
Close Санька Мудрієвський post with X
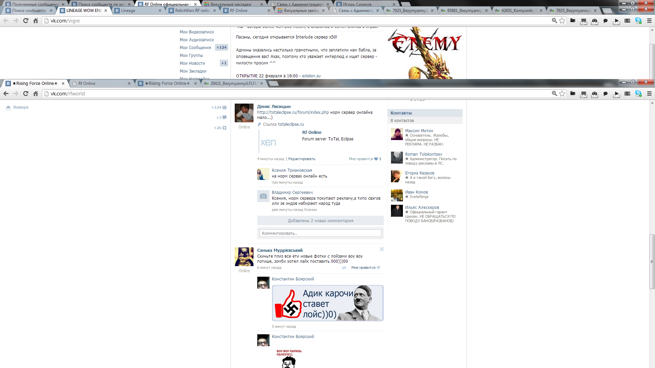382,249
